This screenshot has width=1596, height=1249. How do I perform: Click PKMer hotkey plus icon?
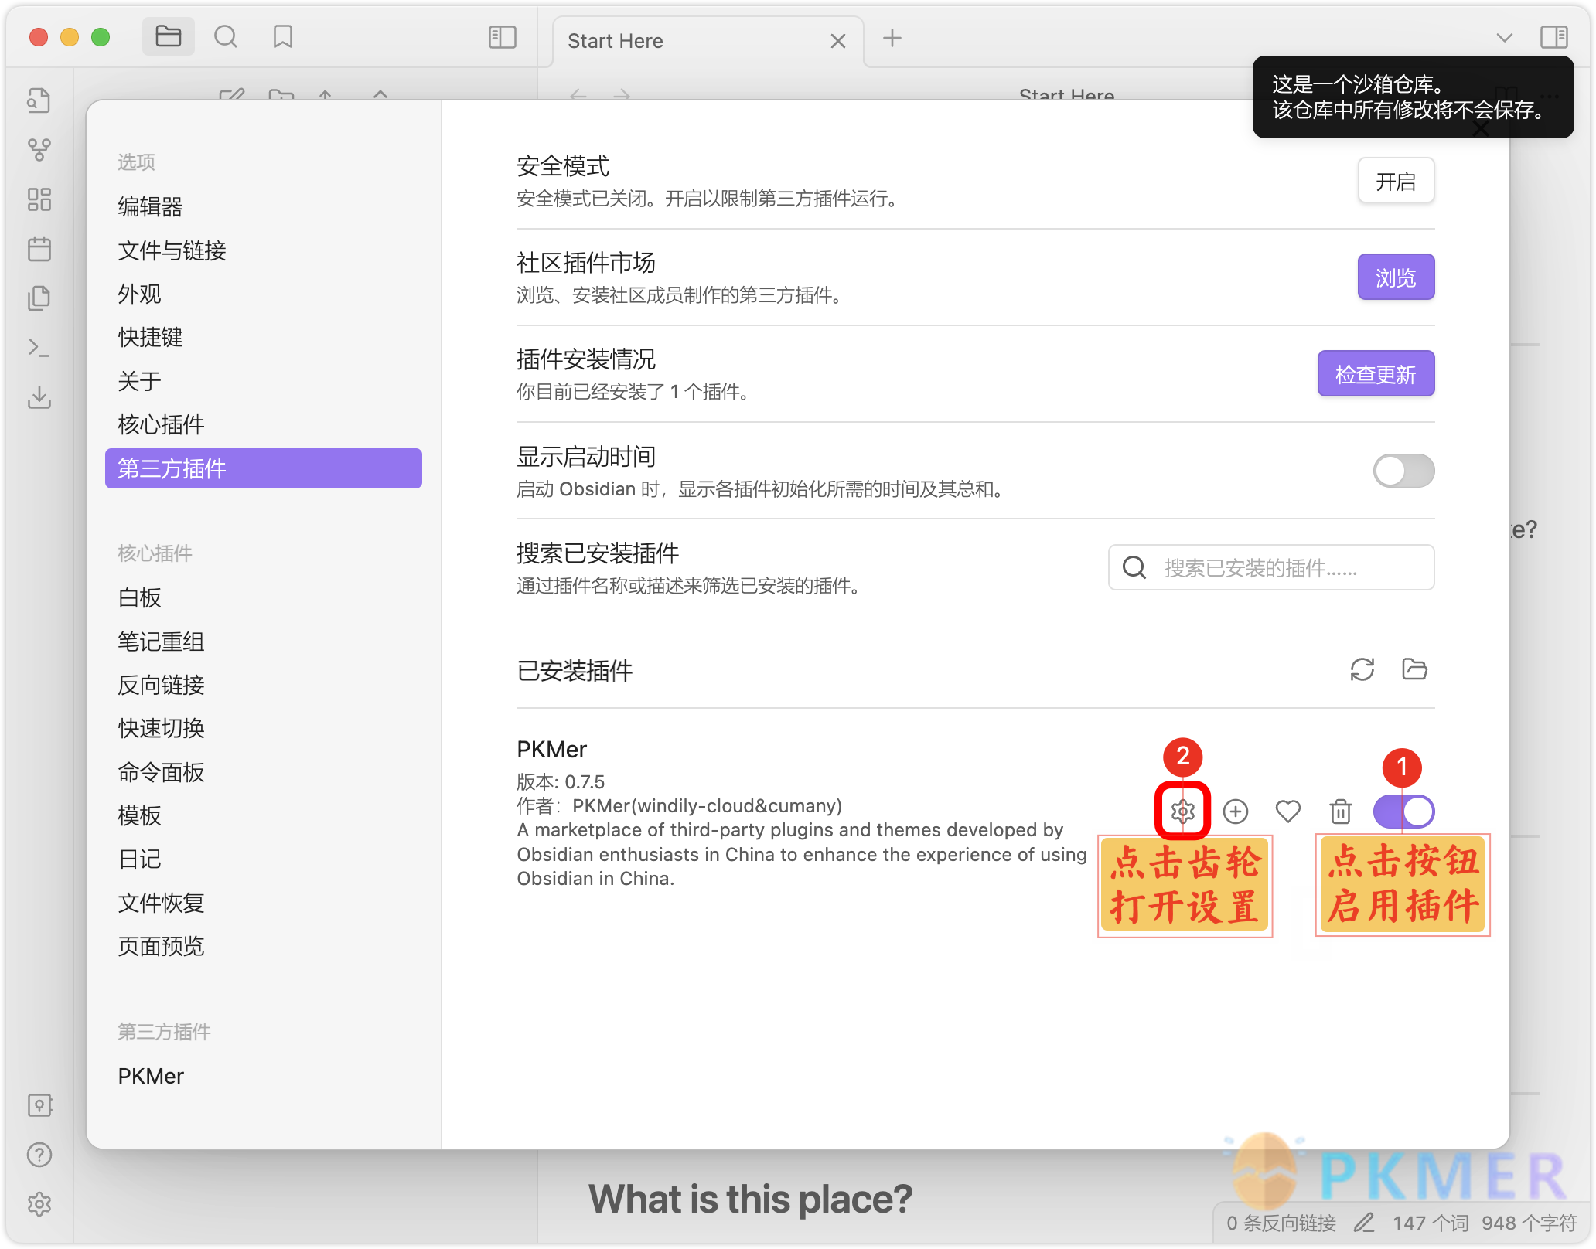pyautogui.click(x=1236, y=812)
